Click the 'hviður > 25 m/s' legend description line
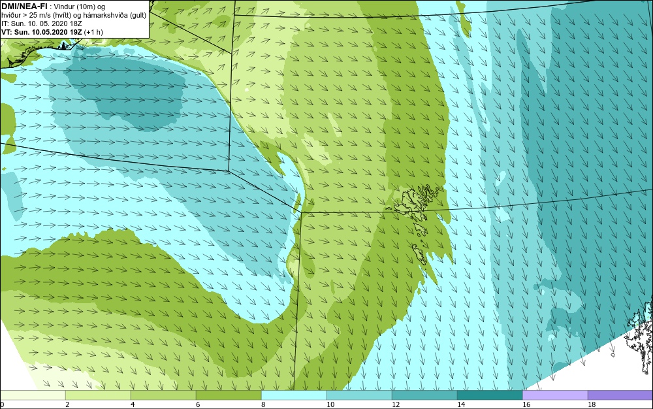The width and height of the screenshot is (653, 409). tap(74, 15)
